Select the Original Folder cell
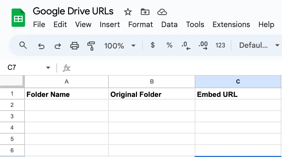Image resolution: width=282 pixels, height=157 pixels. (x=152, y=94)
